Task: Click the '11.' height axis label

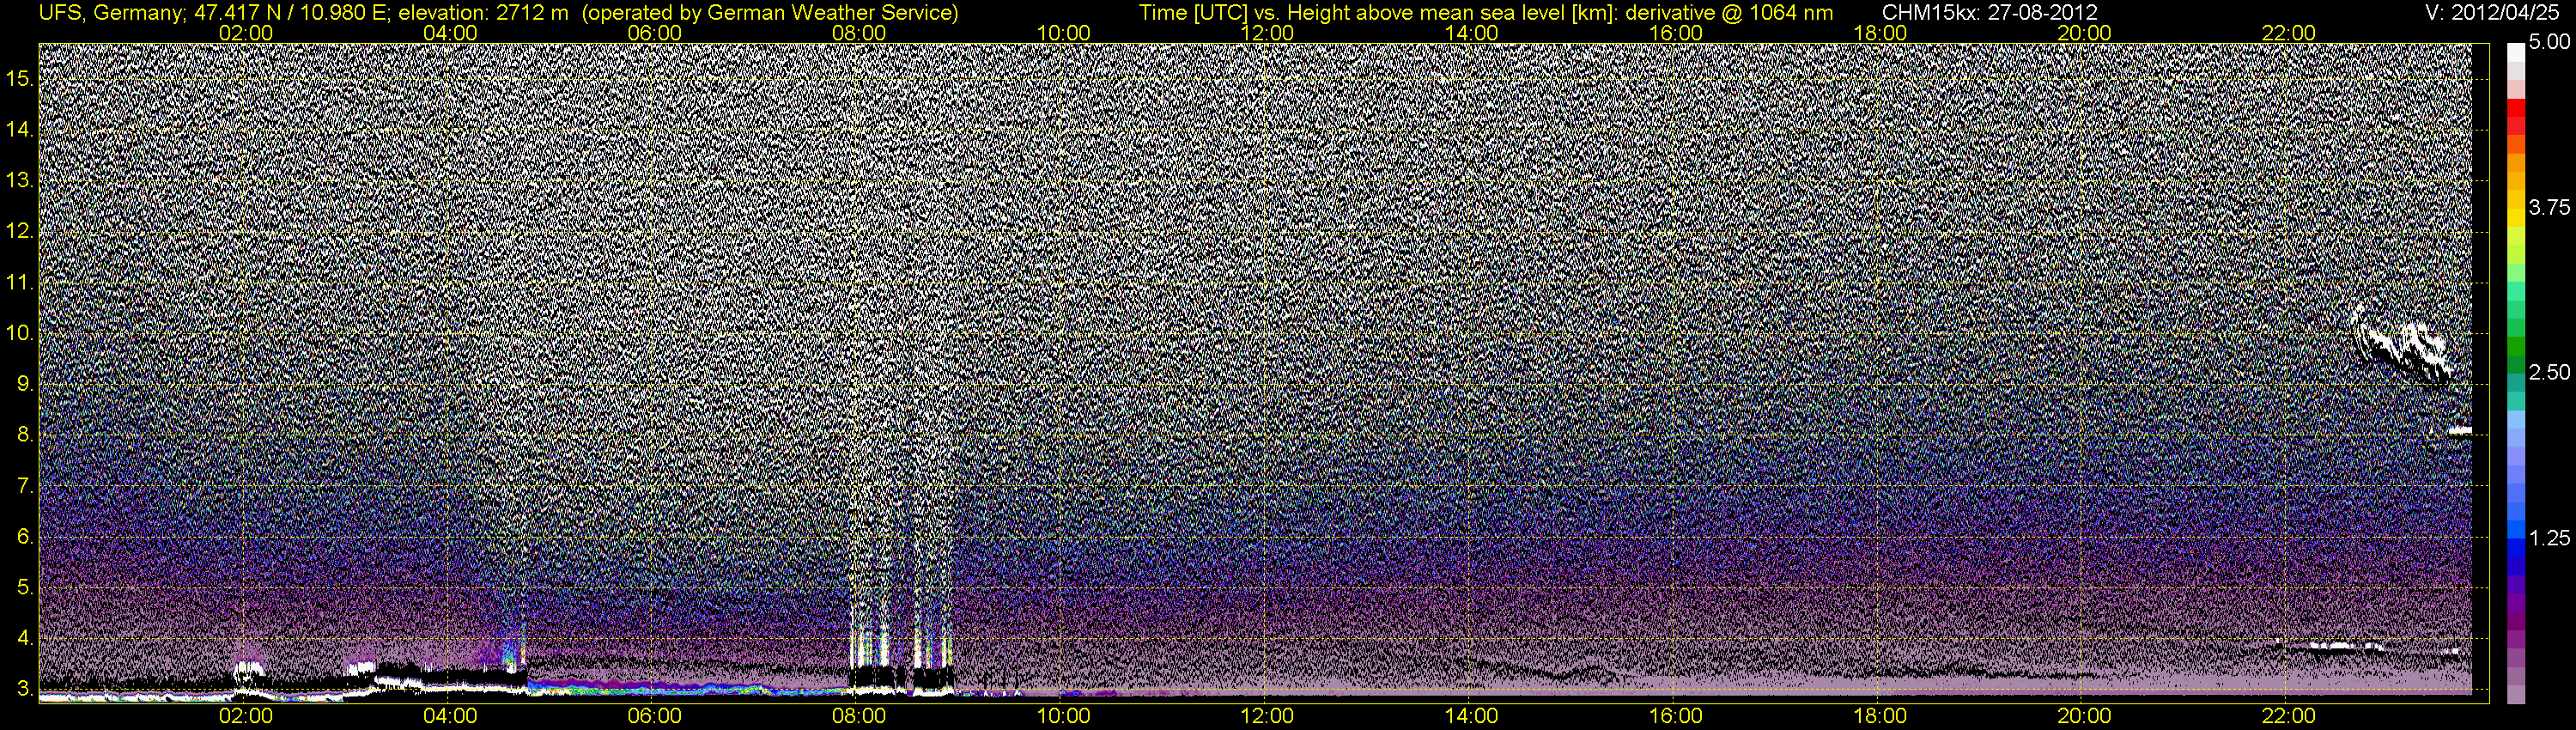Action: tap(20, 282)
